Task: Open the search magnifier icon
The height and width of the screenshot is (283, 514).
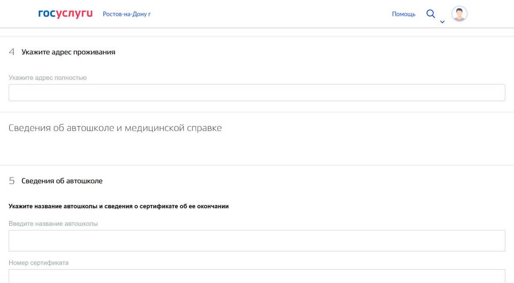Action: 430,14
